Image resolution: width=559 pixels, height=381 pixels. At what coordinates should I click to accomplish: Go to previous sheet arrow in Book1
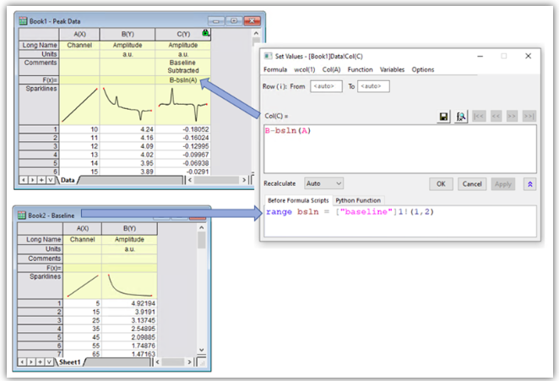pos(24,180)
